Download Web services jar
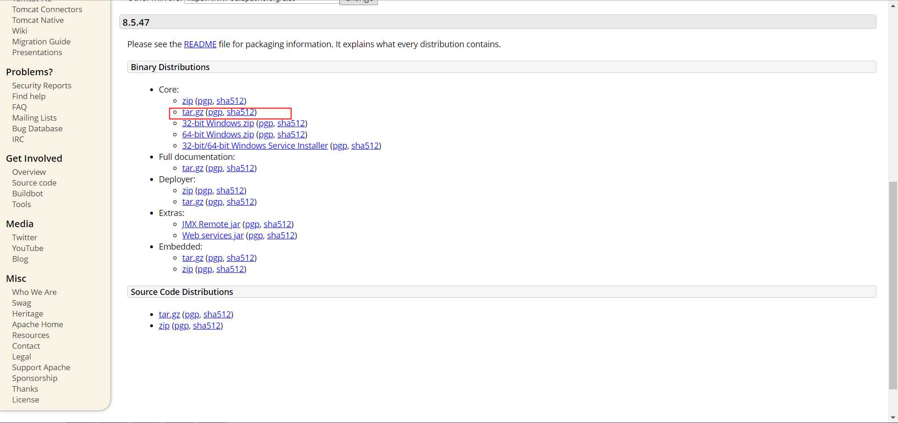The image size is (898, 423). click(213, 236)
